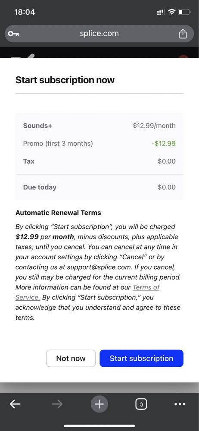Image resolution: width=199 pixels, height=431 pixels.
Task: Click the Start subscription button
Action: coord(141,358)
